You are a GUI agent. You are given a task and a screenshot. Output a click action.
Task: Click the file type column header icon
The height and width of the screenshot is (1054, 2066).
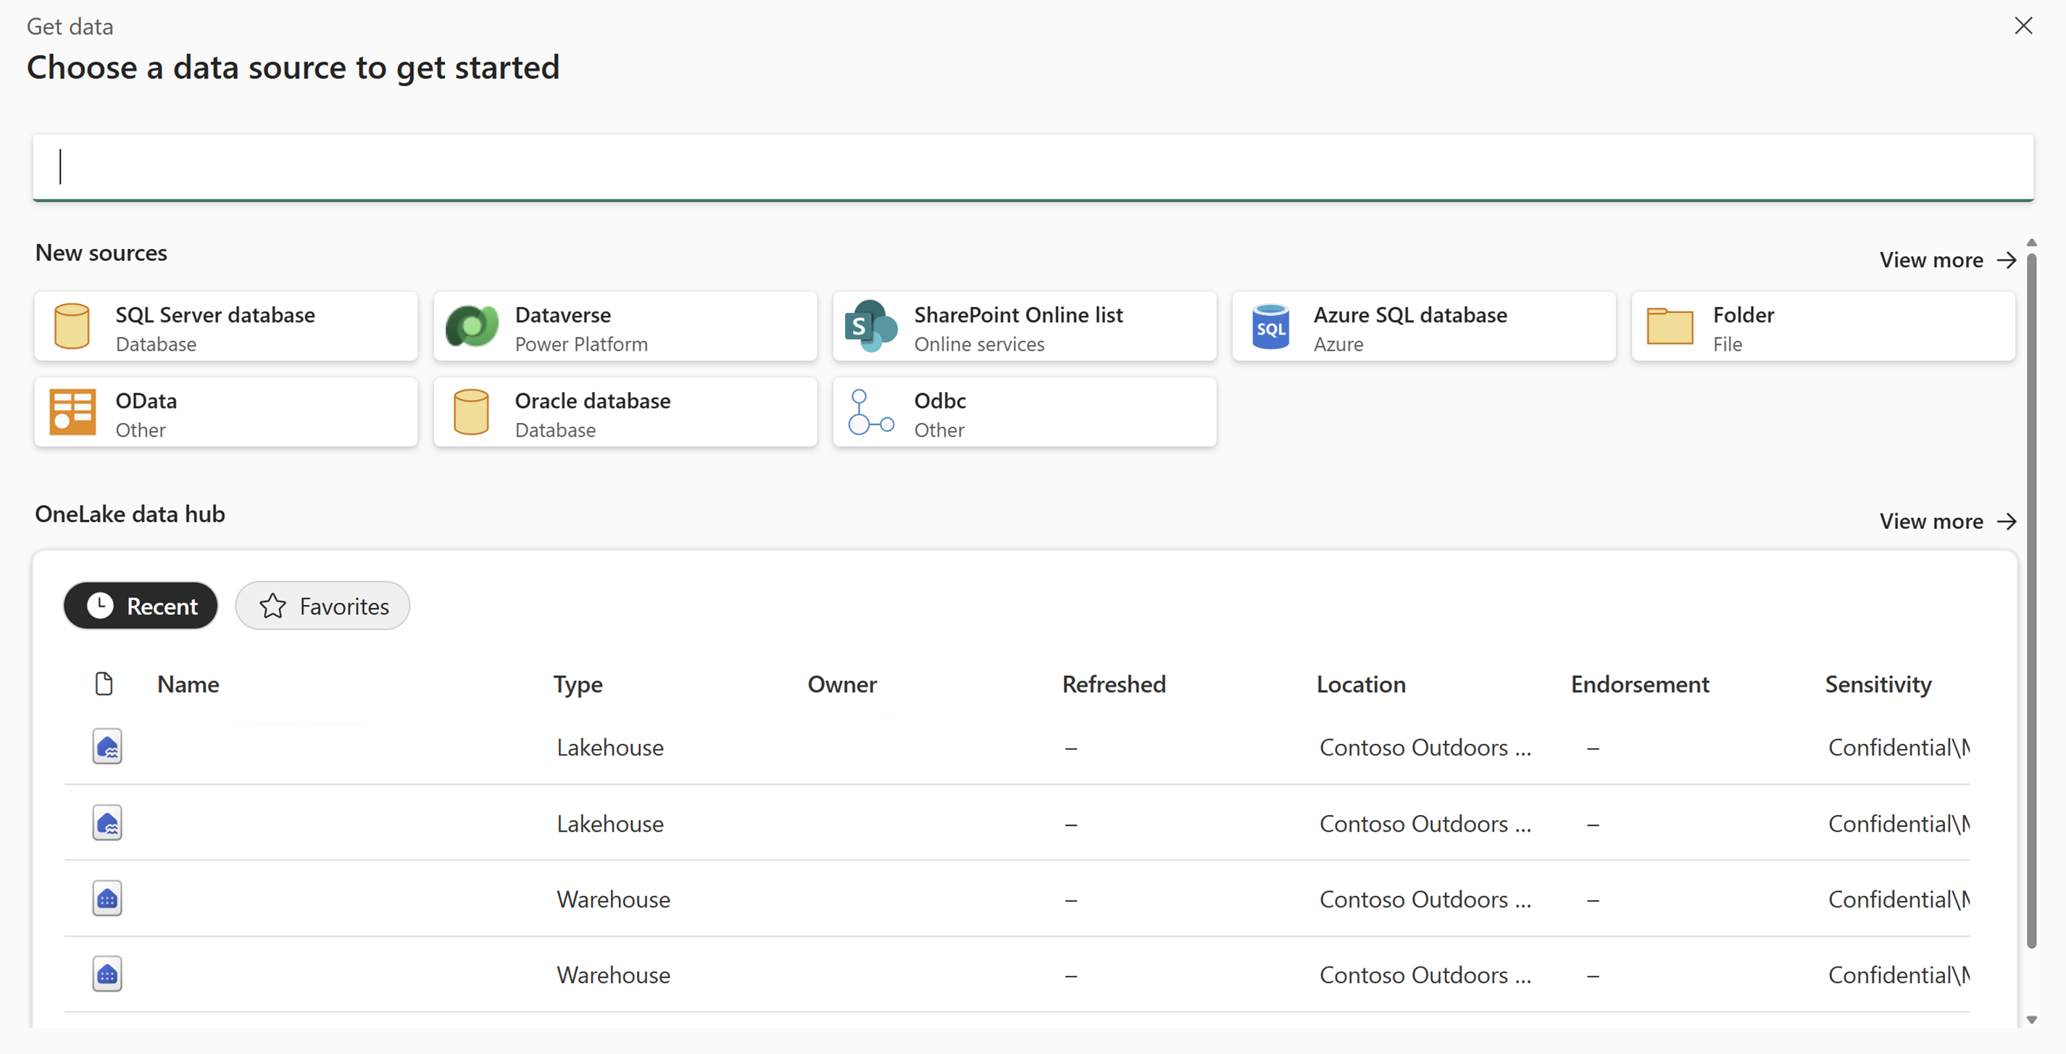click(x=104, y=684)
